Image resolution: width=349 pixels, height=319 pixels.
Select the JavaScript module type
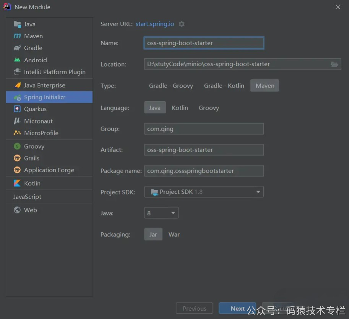pos(49,197)
